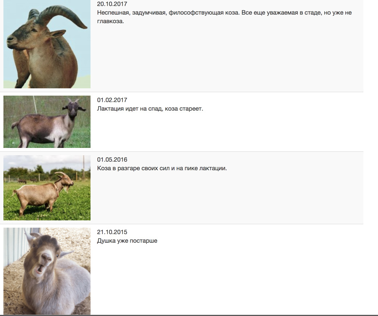Click the goat's open mouth in the bottom photo
The height and width of the screenshot is (316, 378).
pos(39,269)
